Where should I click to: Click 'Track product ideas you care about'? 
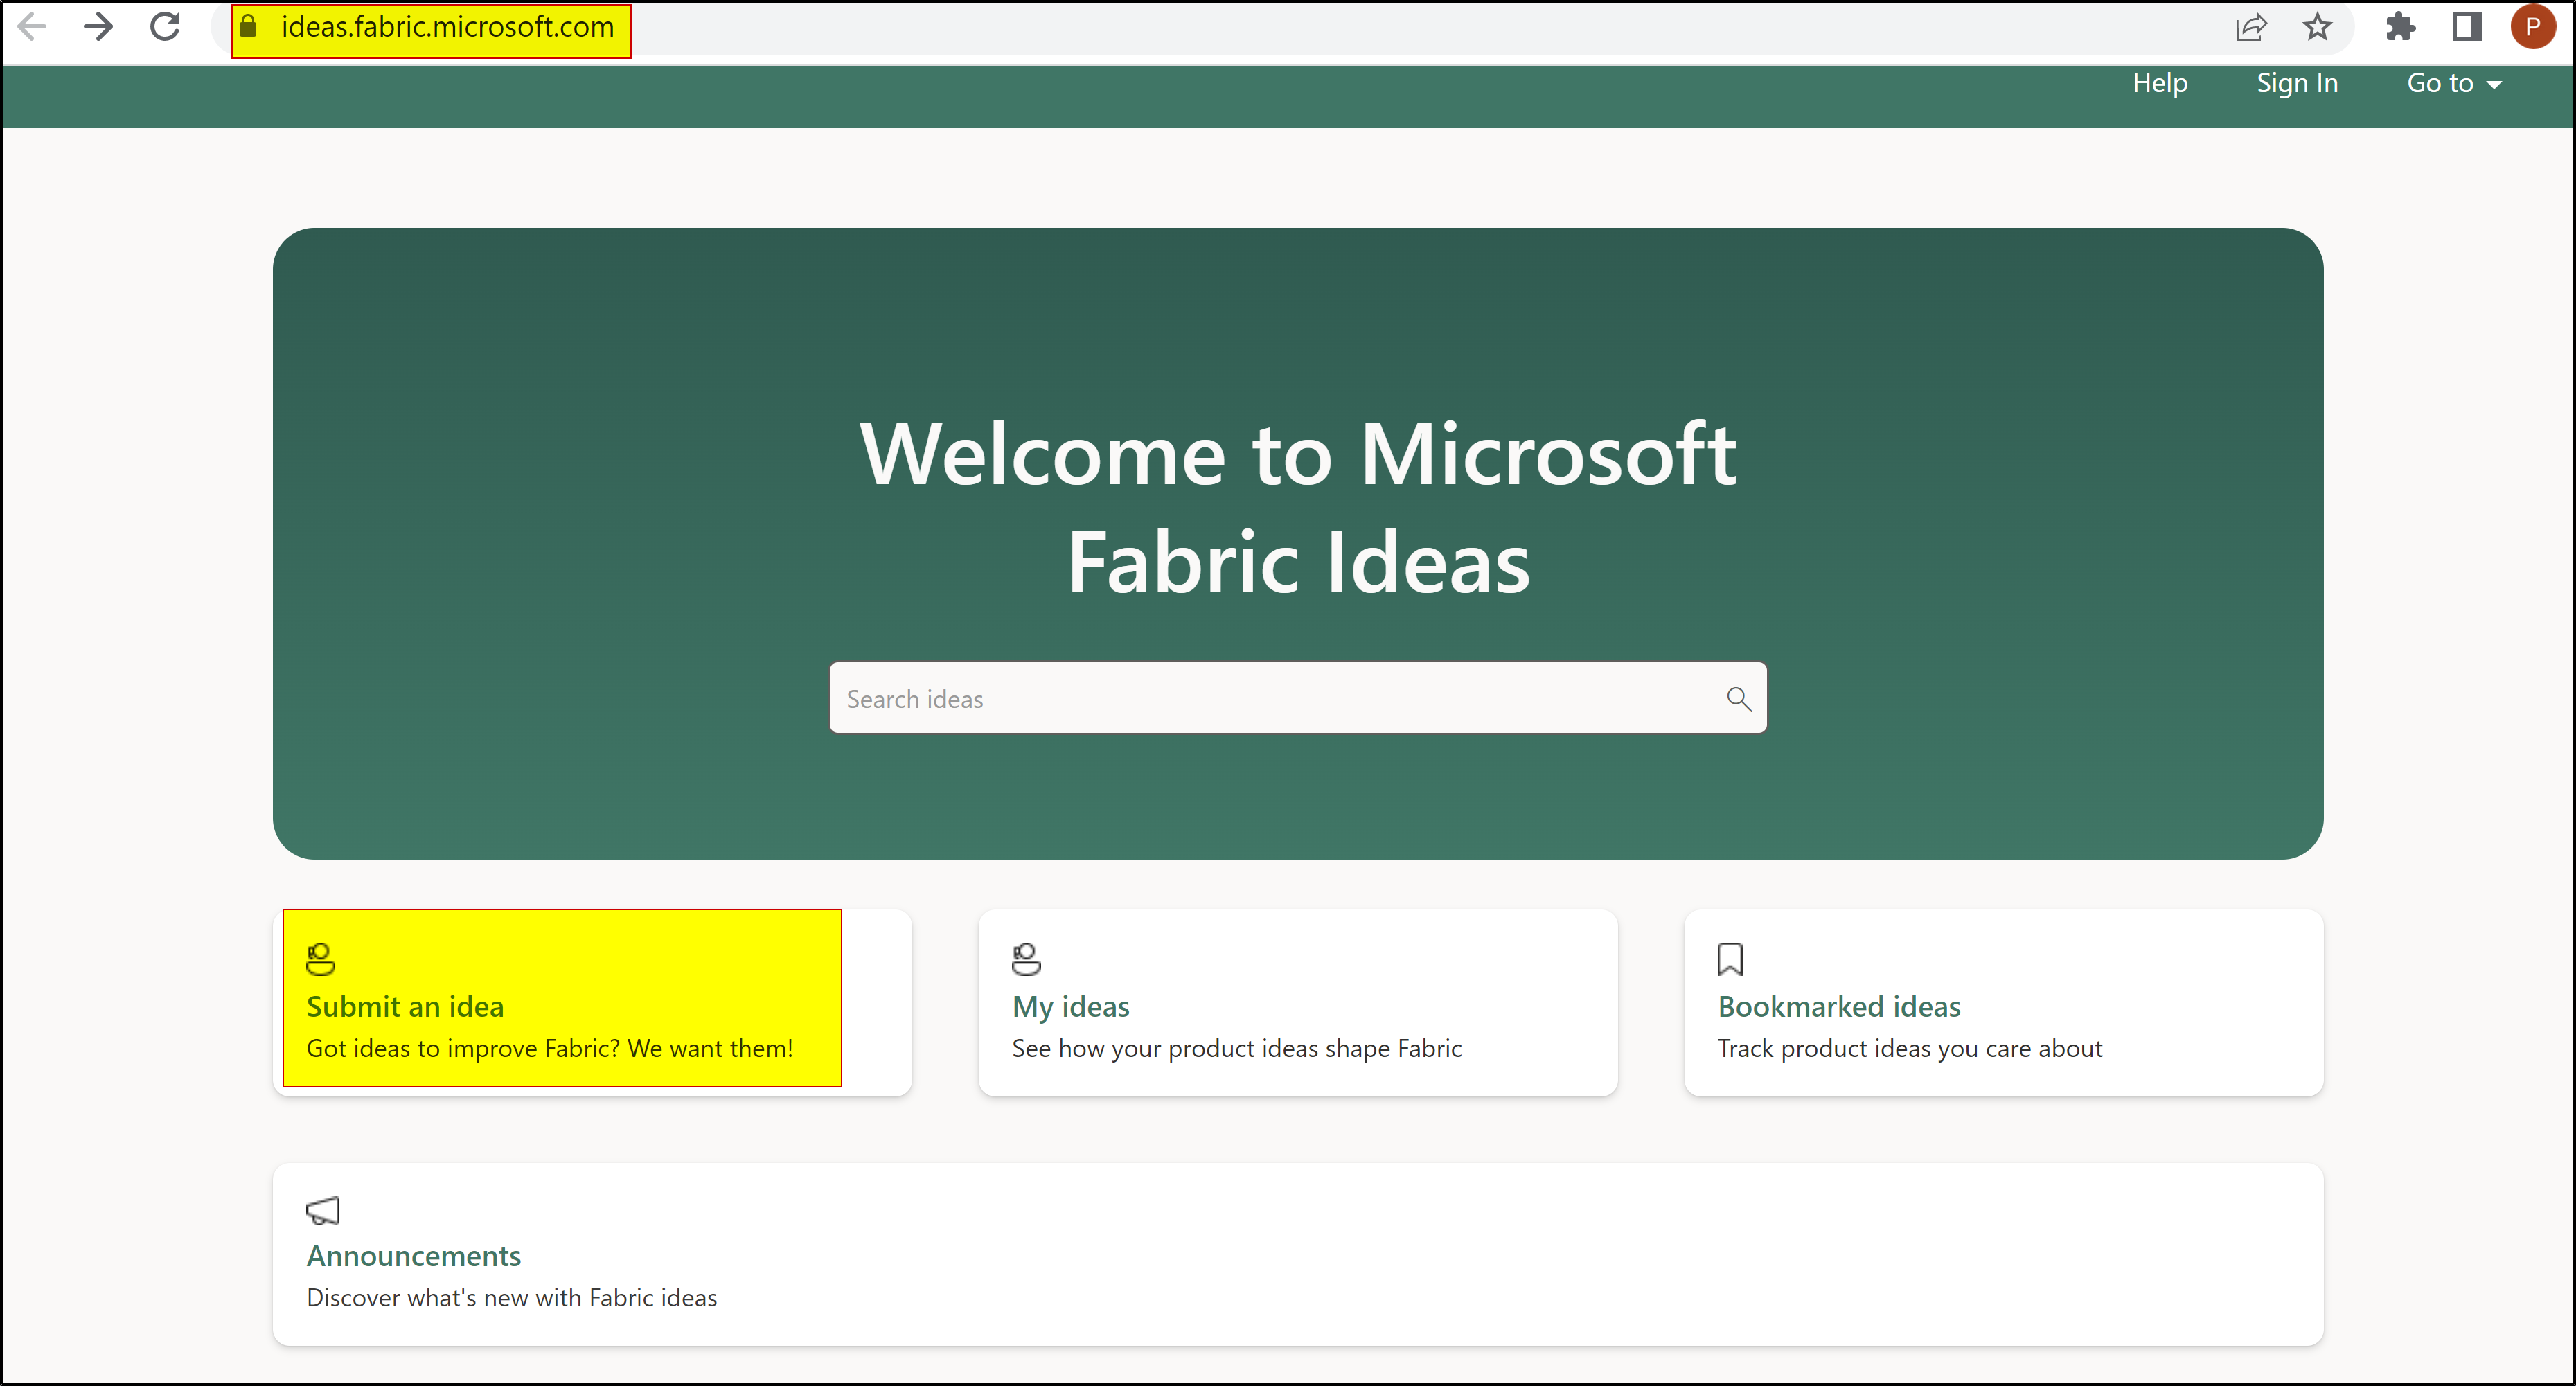pos(1910,1048)
